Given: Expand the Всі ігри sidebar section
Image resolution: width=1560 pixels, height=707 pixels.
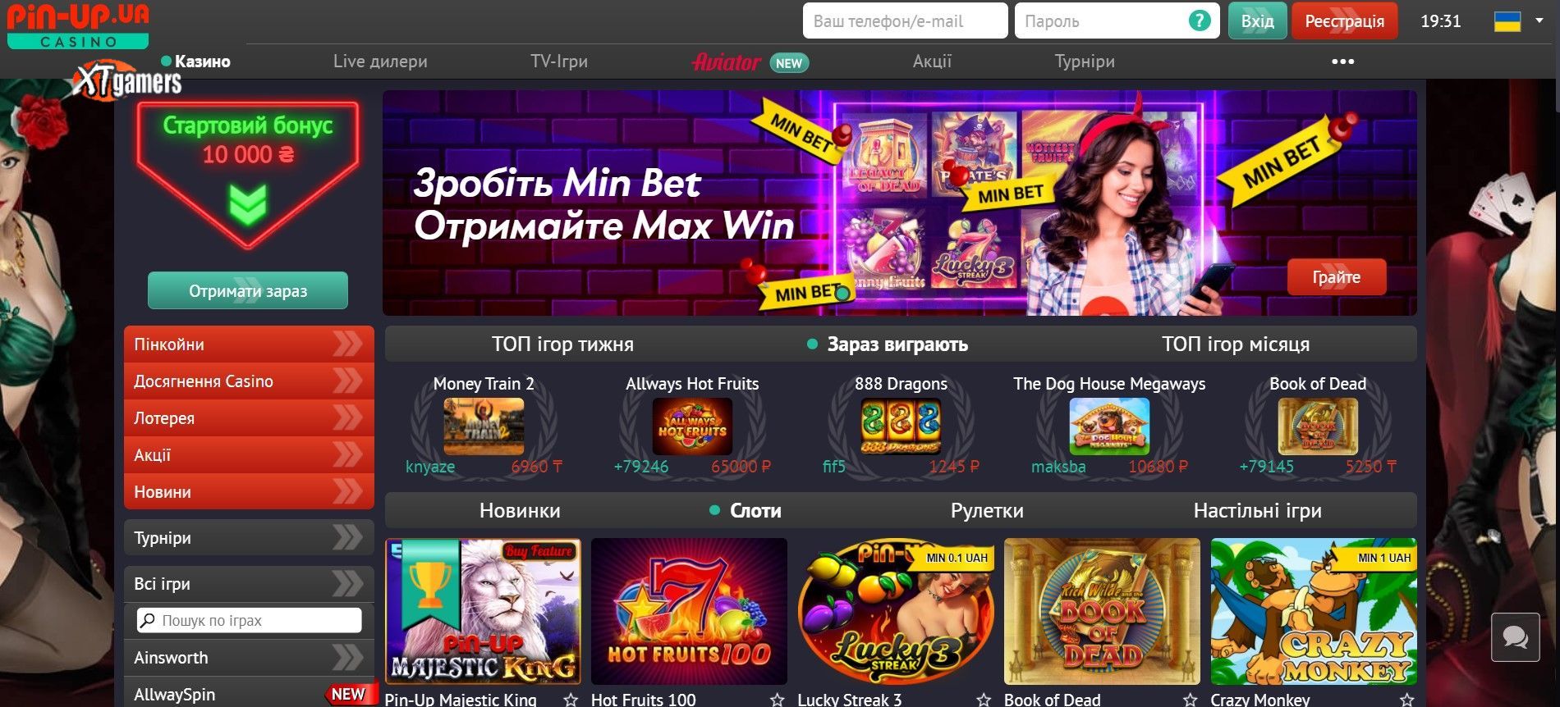Looking at the screenshot, I should [x=249, y=583].
